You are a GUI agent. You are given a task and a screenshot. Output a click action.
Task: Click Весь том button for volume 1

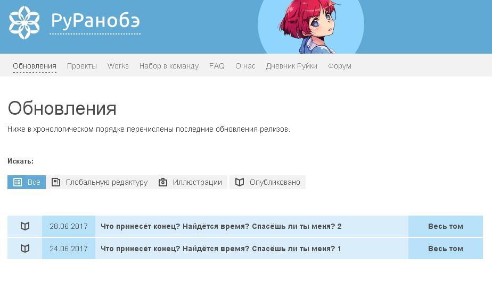446,249
